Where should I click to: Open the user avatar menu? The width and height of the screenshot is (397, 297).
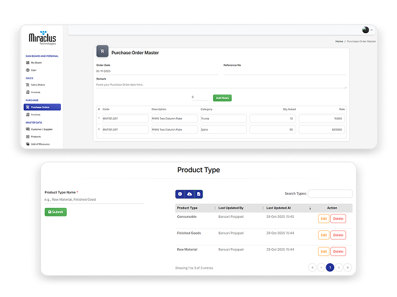[x=367, y=30]
